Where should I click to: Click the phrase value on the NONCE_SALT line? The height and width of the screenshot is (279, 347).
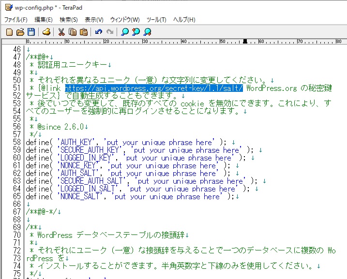point(167,196)
